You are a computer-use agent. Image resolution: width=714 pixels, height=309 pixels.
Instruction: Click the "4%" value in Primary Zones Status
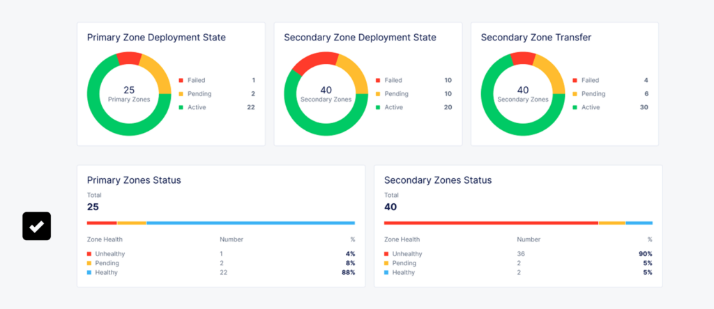pyautogui.click(x=351, y=254)
